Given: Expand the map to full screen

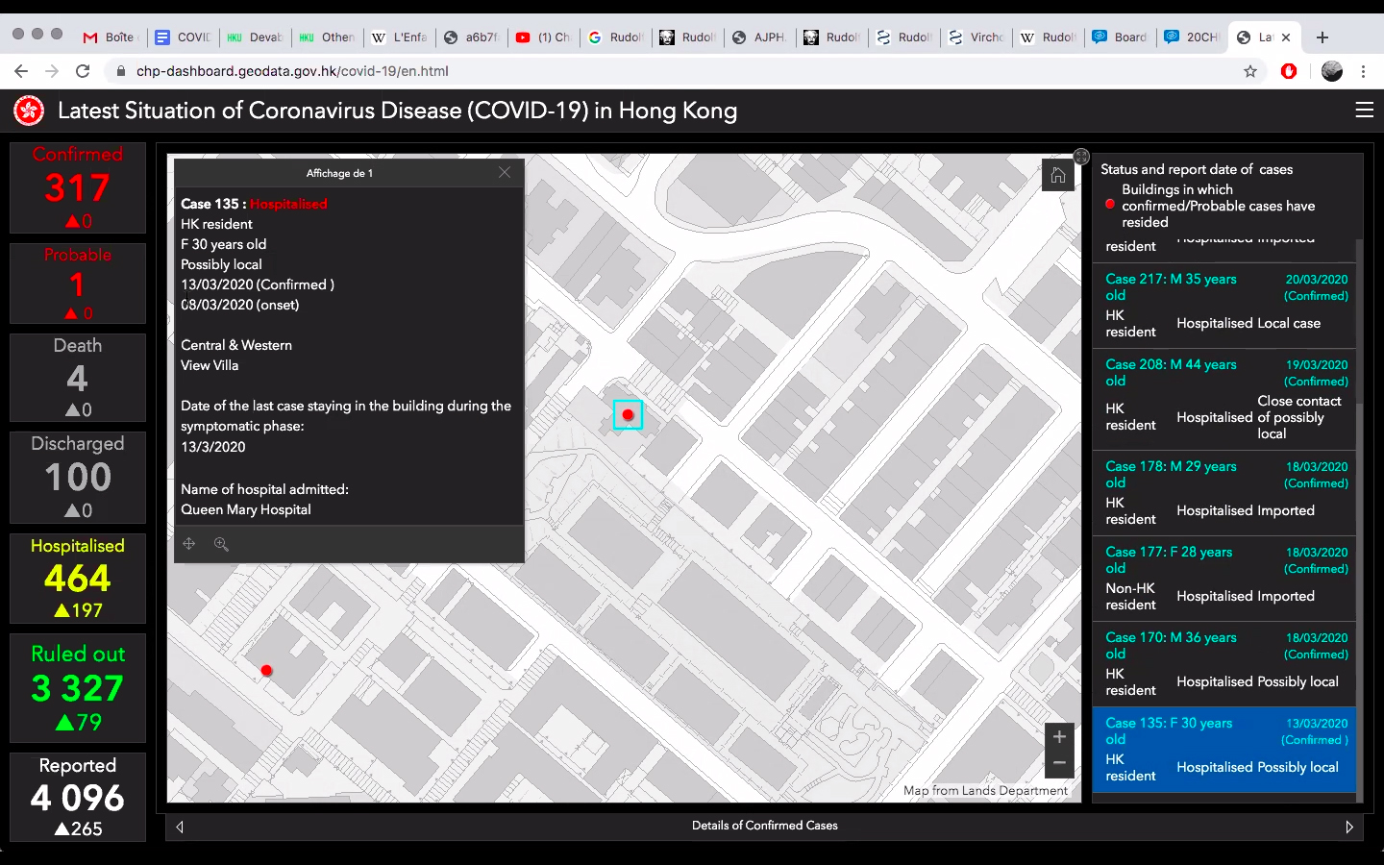Looking at the screenshot, I should pos(1080,156).
